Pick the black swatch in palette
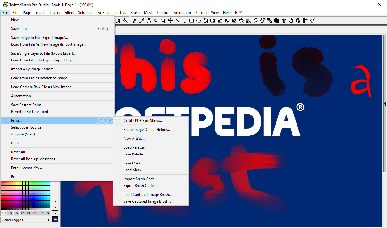The image size is (387, 228). tap(2, 209)
